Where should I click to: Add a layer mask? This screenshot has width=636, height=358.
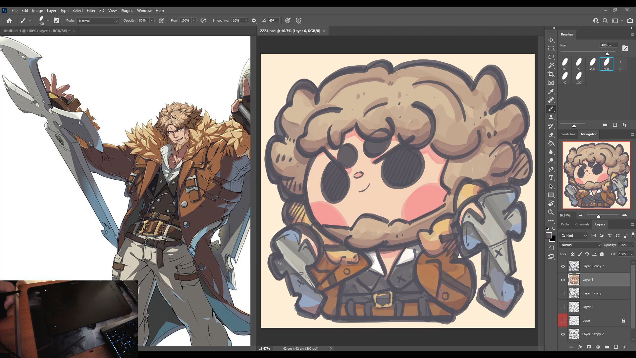tap(589, 347)
